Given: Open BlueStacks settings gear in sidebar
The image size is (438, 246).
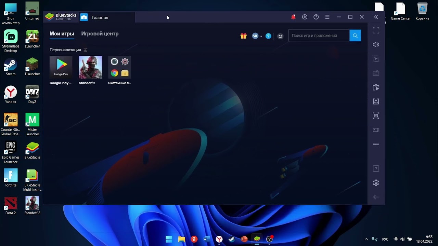Looking at the screenshot, I should (376, 183).
